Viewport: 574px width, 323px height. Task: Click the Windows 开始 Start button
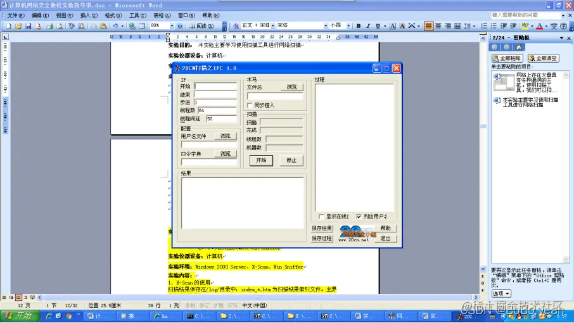coord(20,316)
